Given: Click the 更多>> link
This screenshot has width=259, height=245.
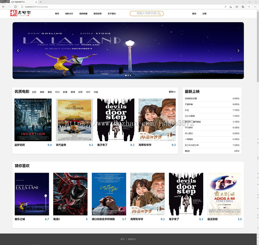Looking at the screenshot, I should click(172, 92).
